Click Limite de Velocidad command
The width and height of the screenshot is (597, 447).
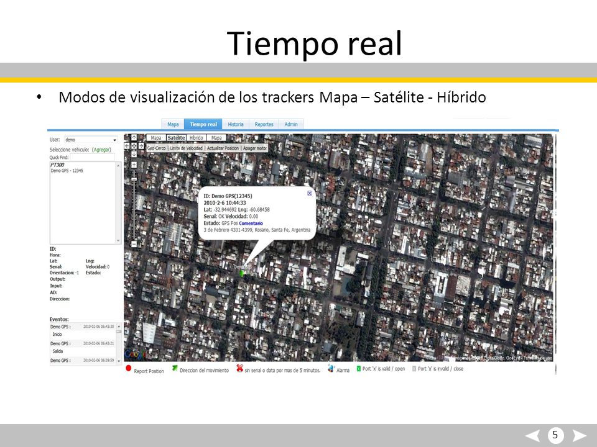tap(186, 148)
